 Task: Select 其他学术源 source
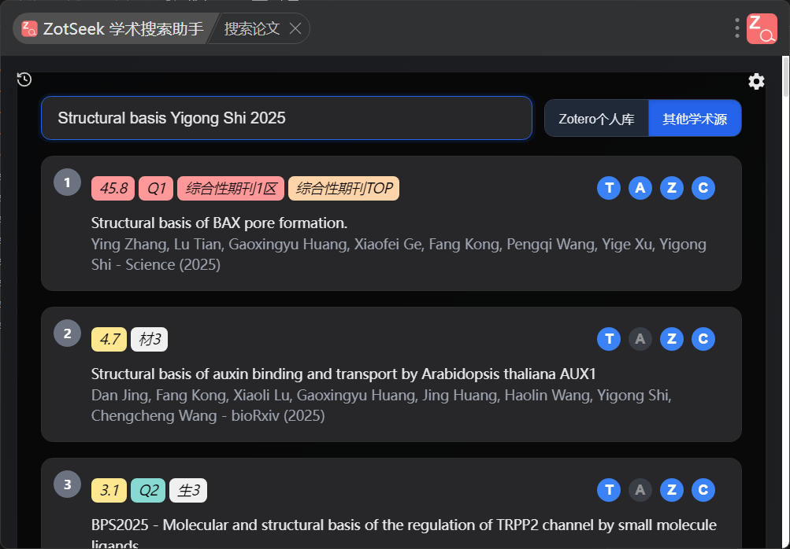[x=695, y=119]
